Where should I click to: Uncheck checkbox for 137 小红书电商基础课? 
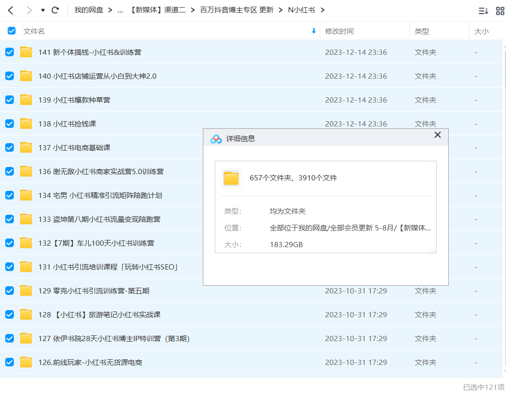(x=10, y=147)
